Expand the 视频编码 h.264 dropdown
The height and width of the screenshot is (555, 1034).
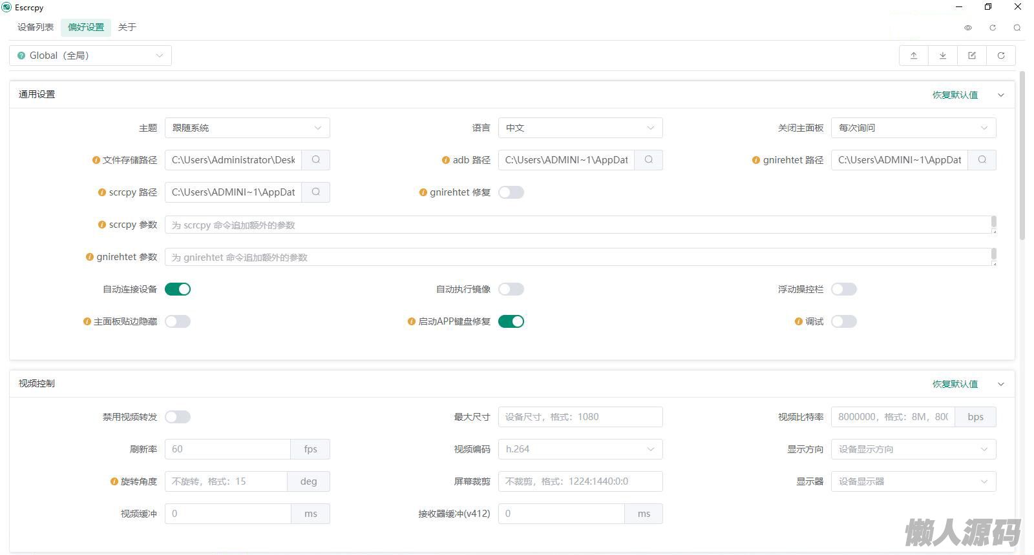[580, 449]
